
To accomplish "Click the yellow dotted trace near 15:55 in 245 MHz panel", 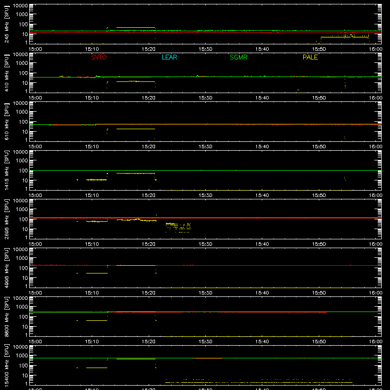I will (345, 36).
